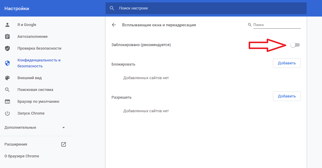The height and width of the screenshot is (168, 322).
Task: Open О браузере Chrome page
Action: (x=22, y=156)
